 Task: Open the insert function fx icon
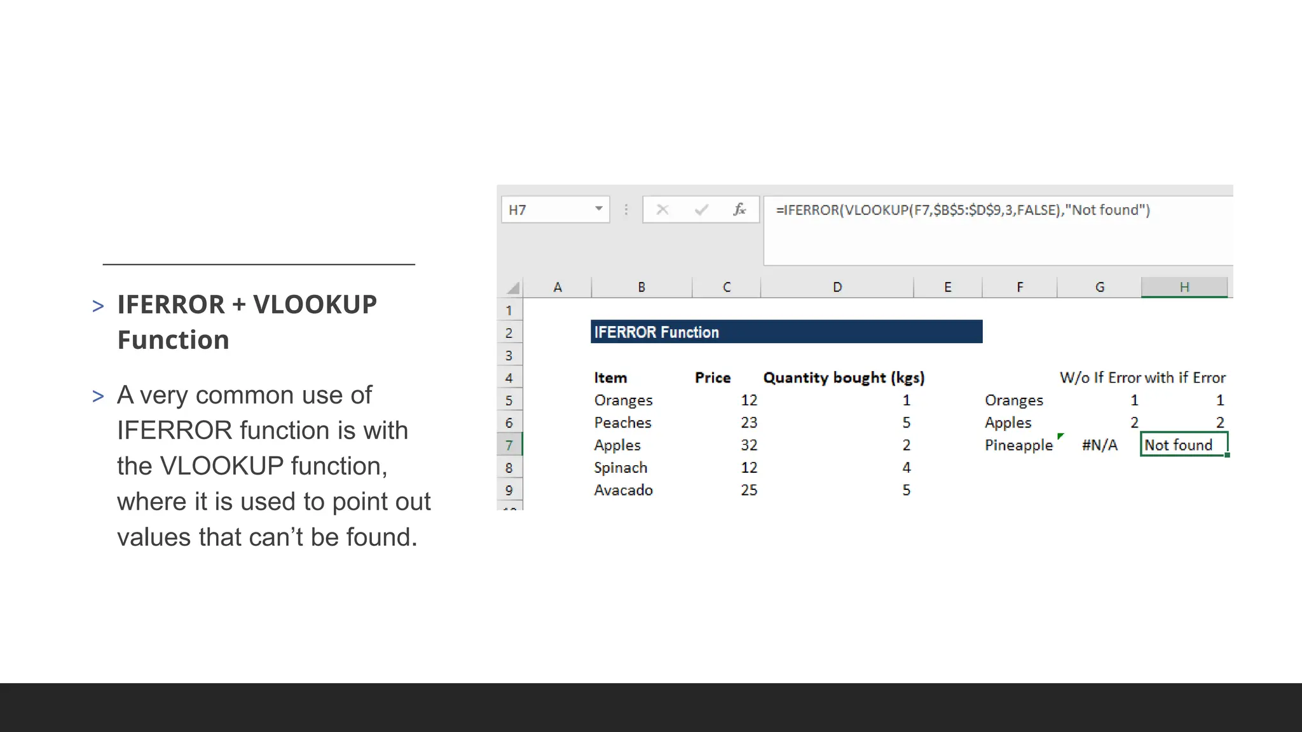(739, 209)
